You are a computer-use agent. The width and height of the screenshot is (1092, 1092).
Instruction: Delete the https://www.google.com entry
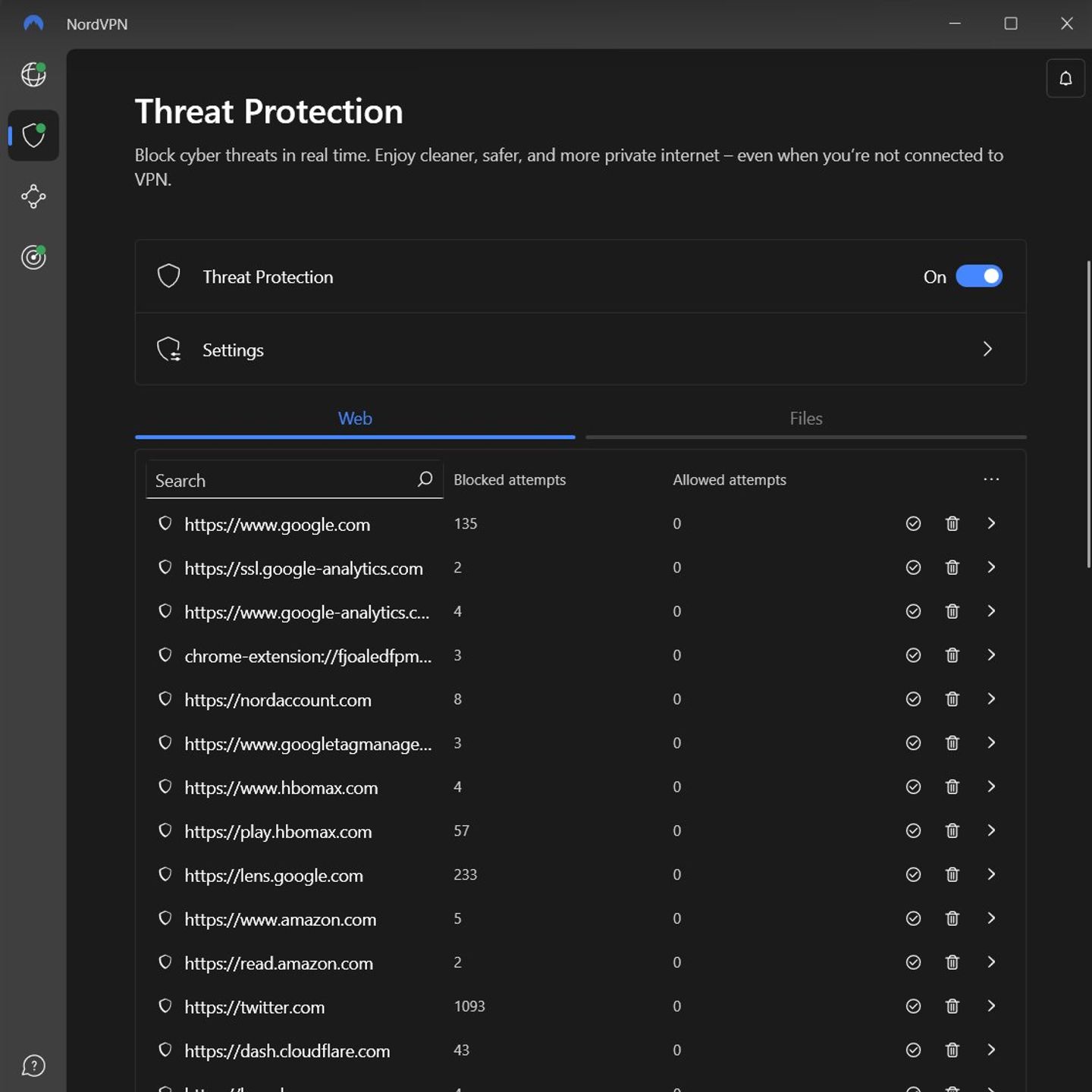(x=952, y=523)
